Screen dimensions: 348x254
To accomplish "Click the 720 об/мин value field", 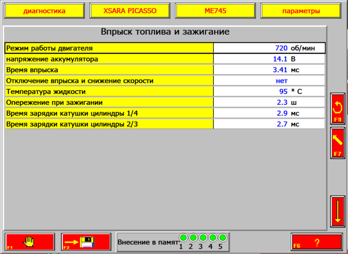I will pos(270,47).
